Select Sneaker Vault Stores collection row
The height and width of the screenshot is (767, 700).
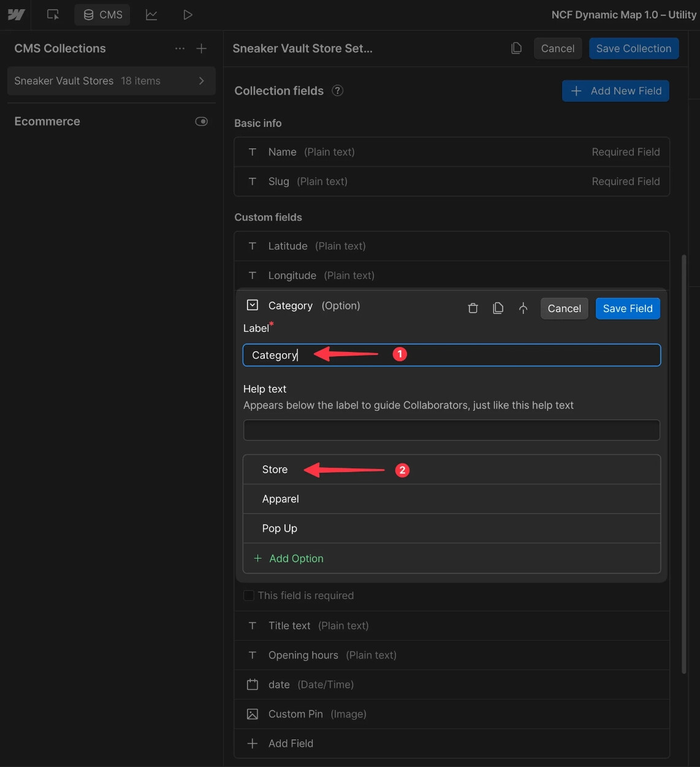point(112,81)
